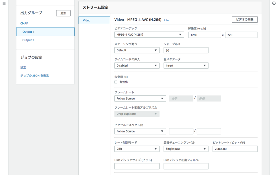Click the ビデオの削除 button
Viewport: 278px width, 175px height.
tap(244, 19)
